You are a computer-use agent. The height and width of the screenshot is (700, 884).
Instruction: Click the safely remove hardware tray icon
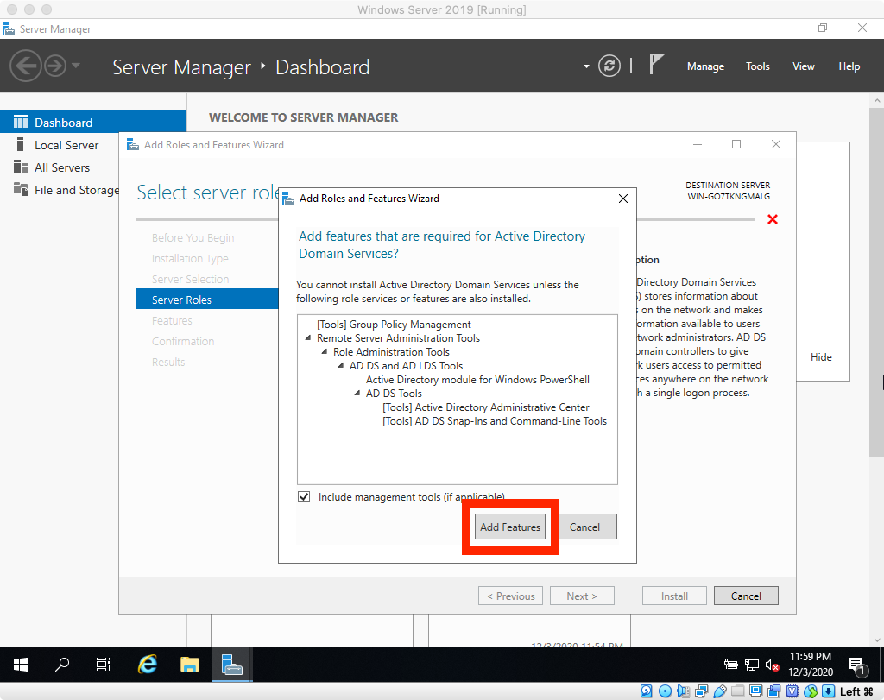730,665
